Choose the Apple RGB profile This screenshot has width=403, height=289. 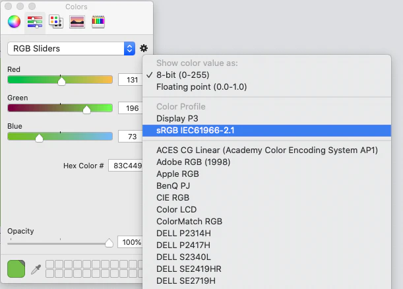(x=266, y=174)
